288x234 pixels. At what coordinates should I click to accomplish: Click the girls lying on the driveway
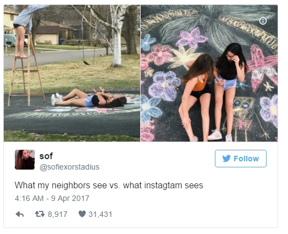[89, 98]
